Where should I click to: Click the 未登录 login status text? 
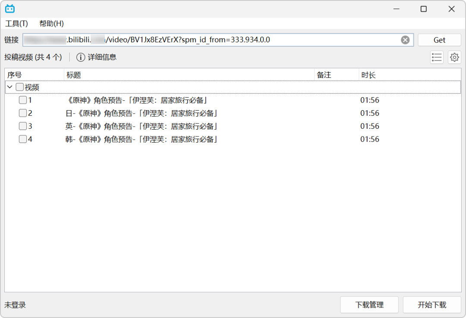click(x=15, y=305)
